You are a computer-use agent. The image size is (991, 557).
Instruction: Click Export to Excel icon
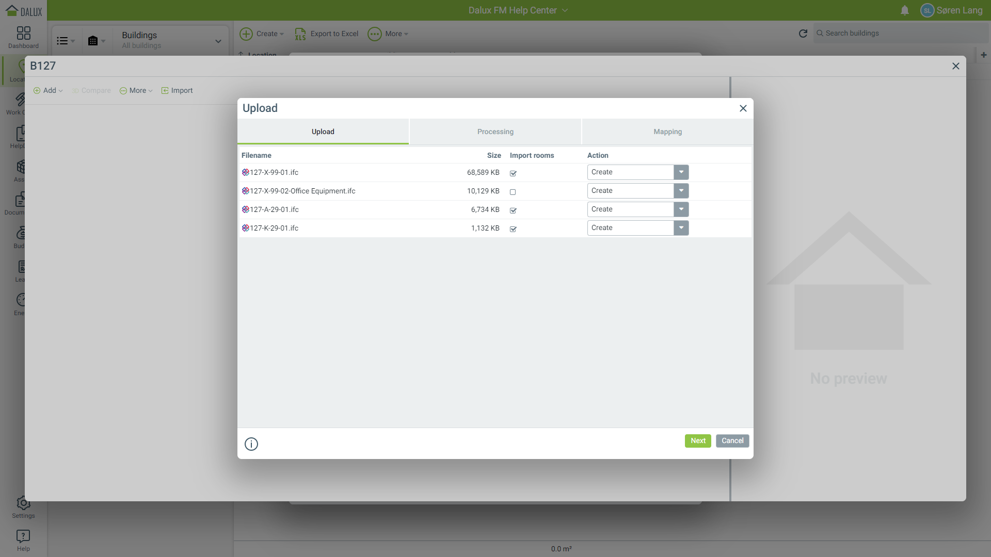coord(300,34)
